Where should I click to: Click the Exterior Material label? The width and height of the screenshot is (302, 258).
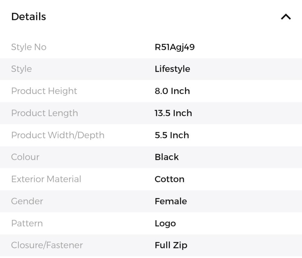pyautogui.click(x=46, y=179)
